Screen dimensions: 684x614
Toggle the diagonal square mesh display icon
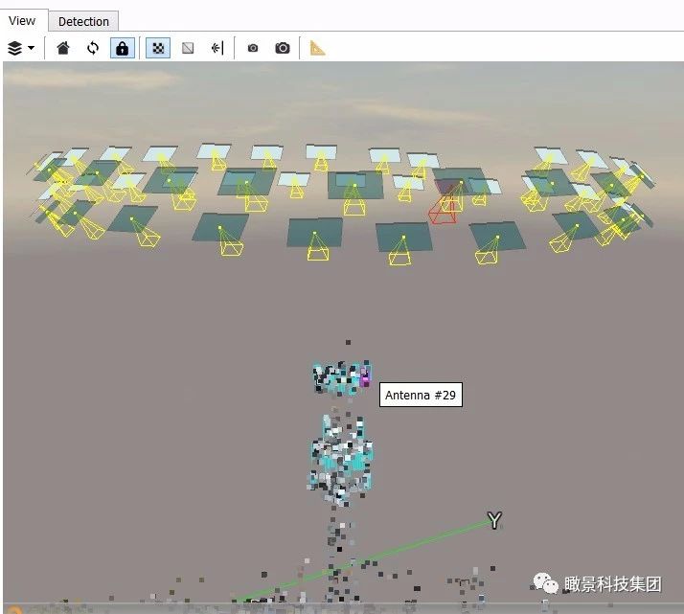click(x=188, y=48)
